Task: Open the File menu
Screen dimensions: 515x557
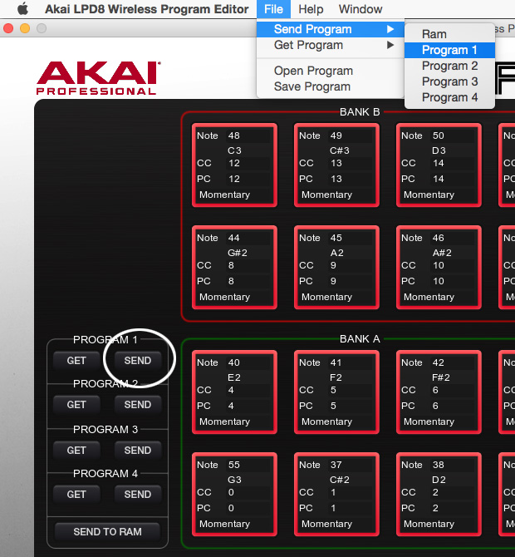Action: pyautogui.click(x=273, y=9)
